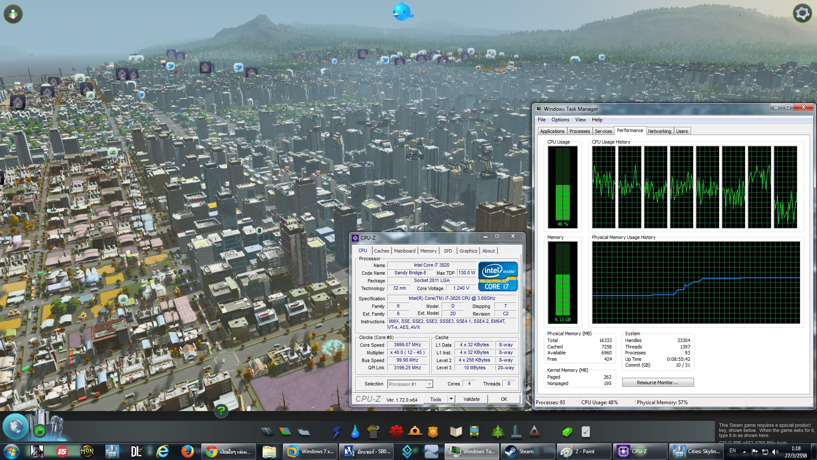Expand the Tools dropdown arrow in CPU-Z
The height and width of the screenshot is (460, 817).
(451, 399)
